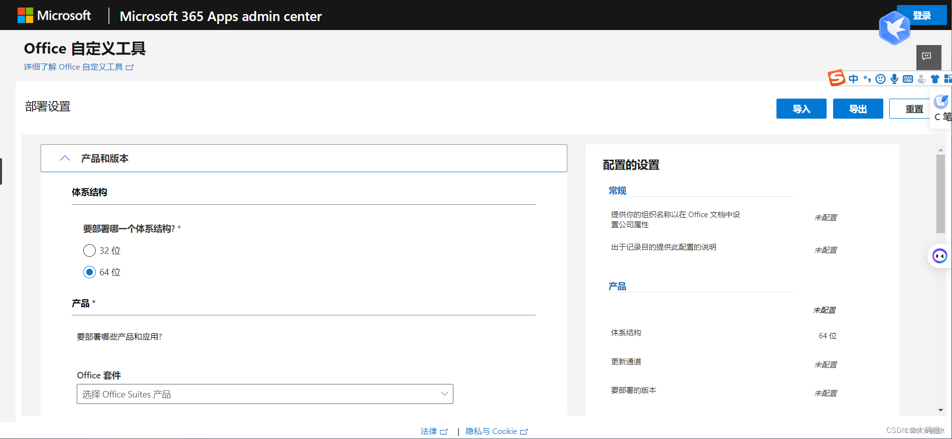Toggle Chinese input mode 中 icon
Screen dimensions: 952x439
tap(853, 79)
